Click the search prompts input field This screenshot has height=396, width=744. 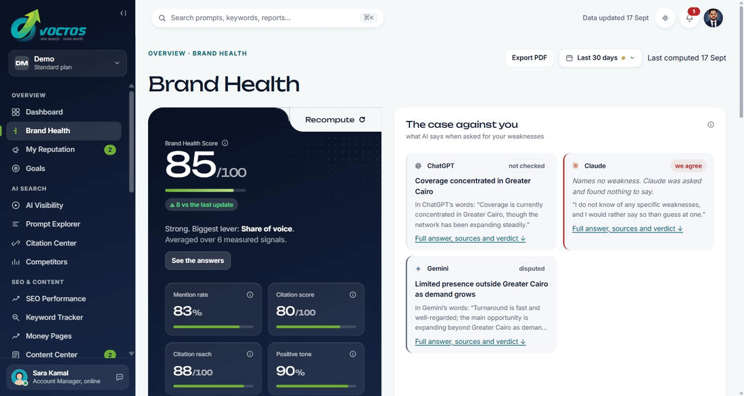click(267, 18)
